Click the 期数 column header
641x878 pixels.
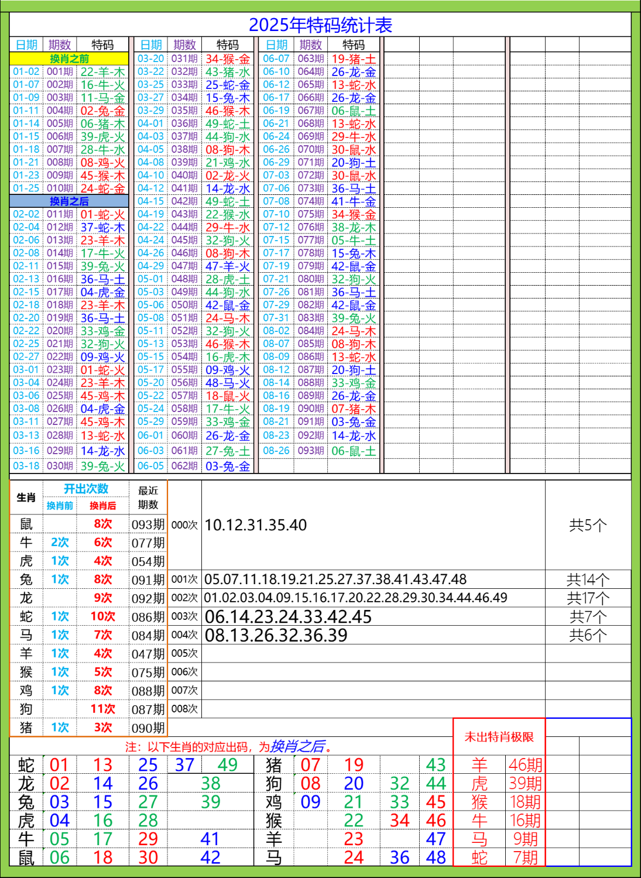click(x=61, y=42)
